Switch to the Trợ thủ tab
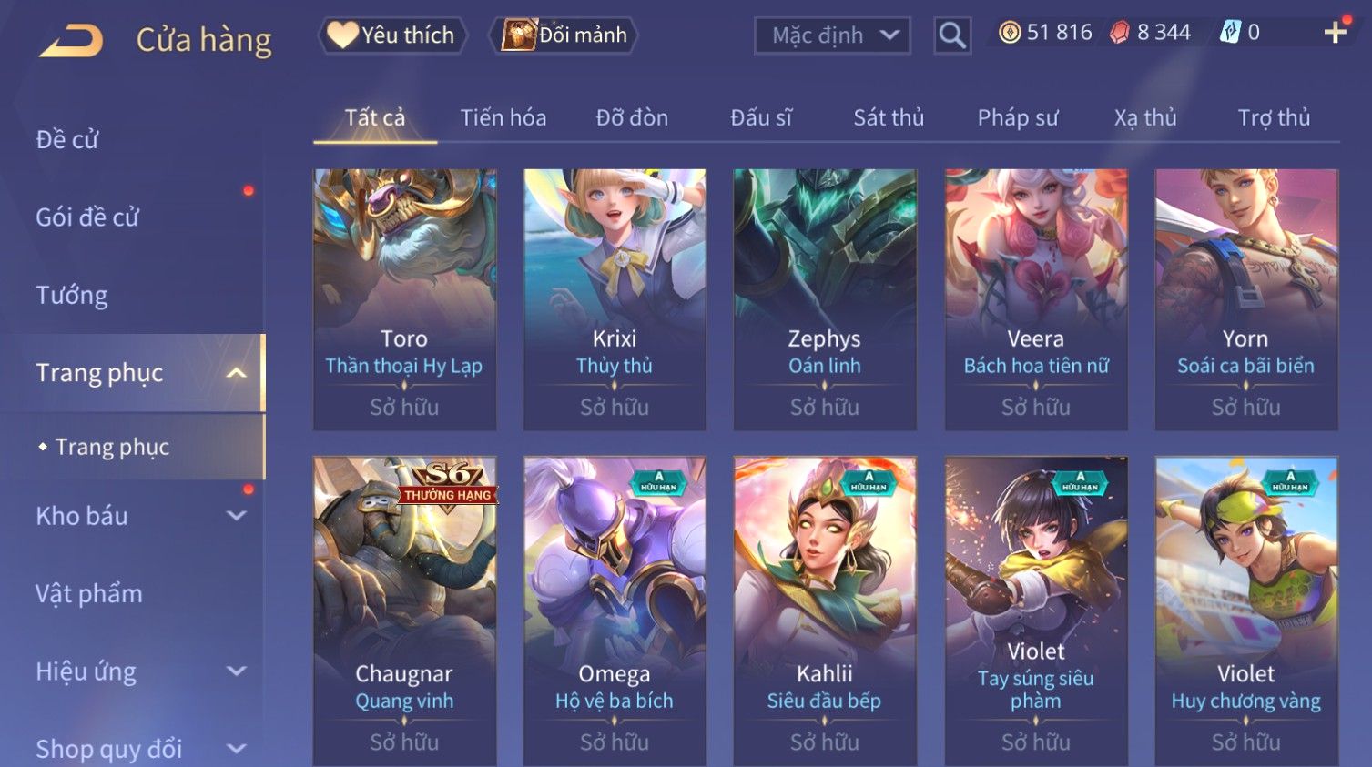 tap(1274, 118)
